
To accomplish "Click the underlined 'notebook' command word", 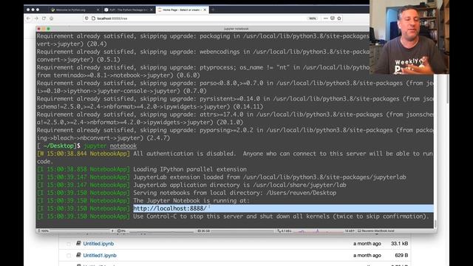I will coord(123,146).
